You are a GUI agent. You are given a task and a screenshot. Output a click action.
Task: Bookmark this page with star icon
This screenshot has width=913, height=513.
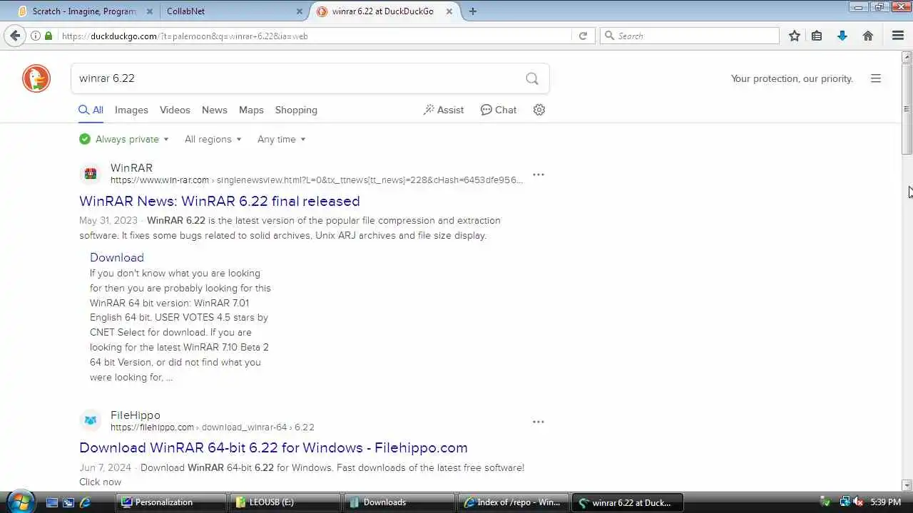pos(795,36)
